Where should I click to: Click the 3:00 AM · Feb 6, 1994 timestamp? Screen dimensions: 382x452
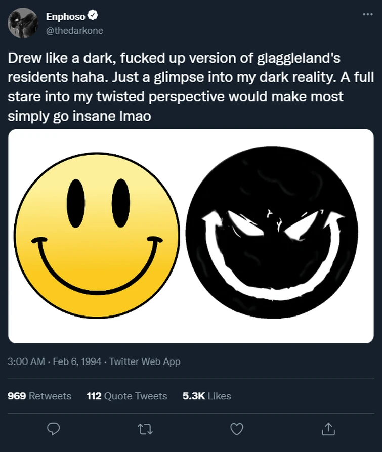(x=55, y=361)
